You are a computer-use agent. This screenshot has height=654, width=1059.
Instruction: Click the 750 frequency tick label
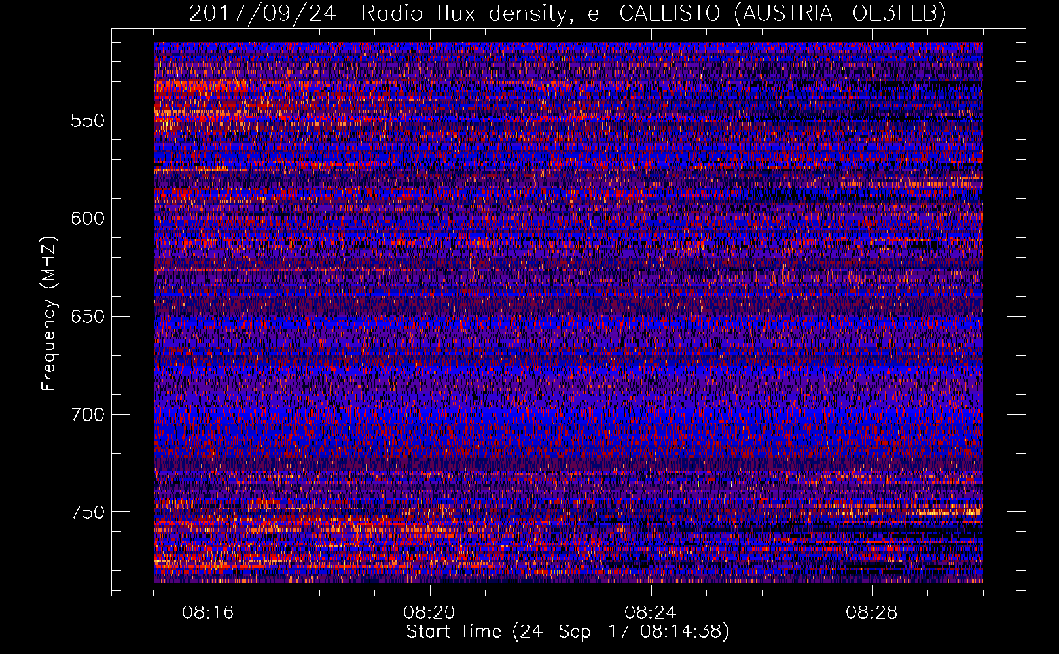coord(88,513)
